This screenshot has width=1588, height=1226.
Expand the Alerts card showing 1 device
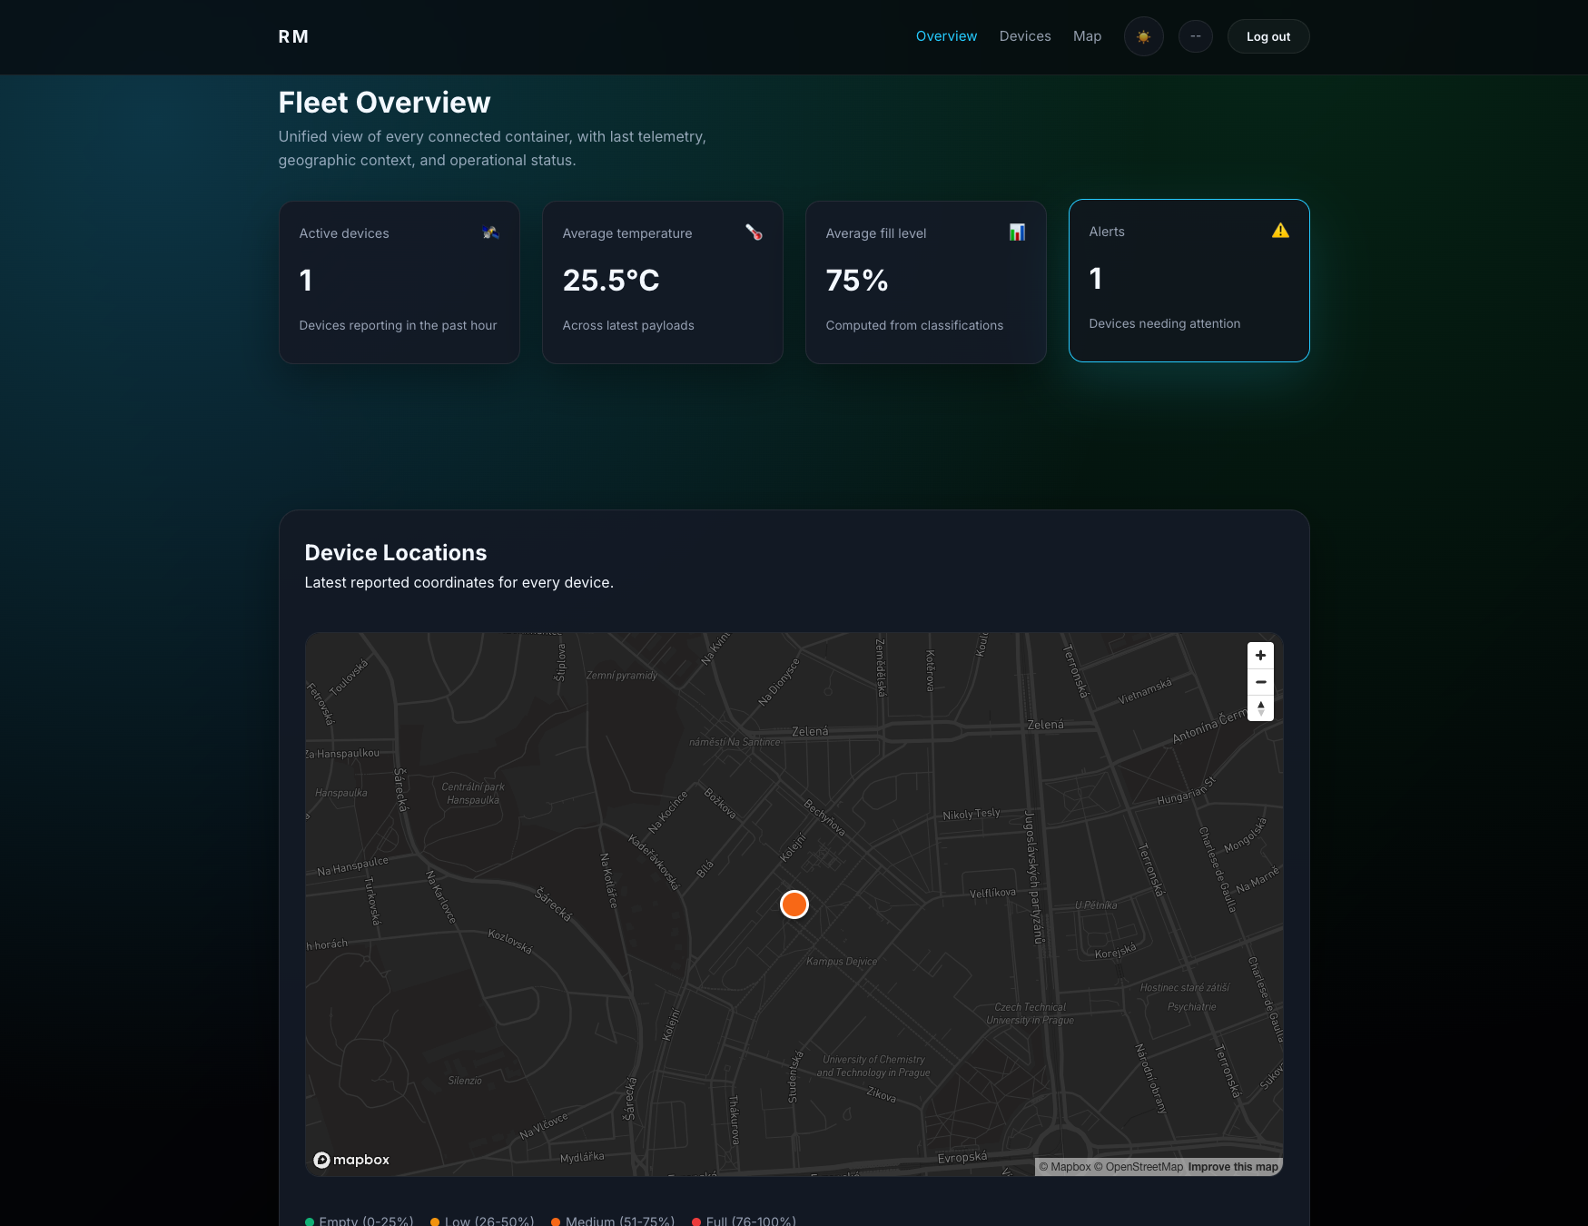click(x=1189, y=281)
